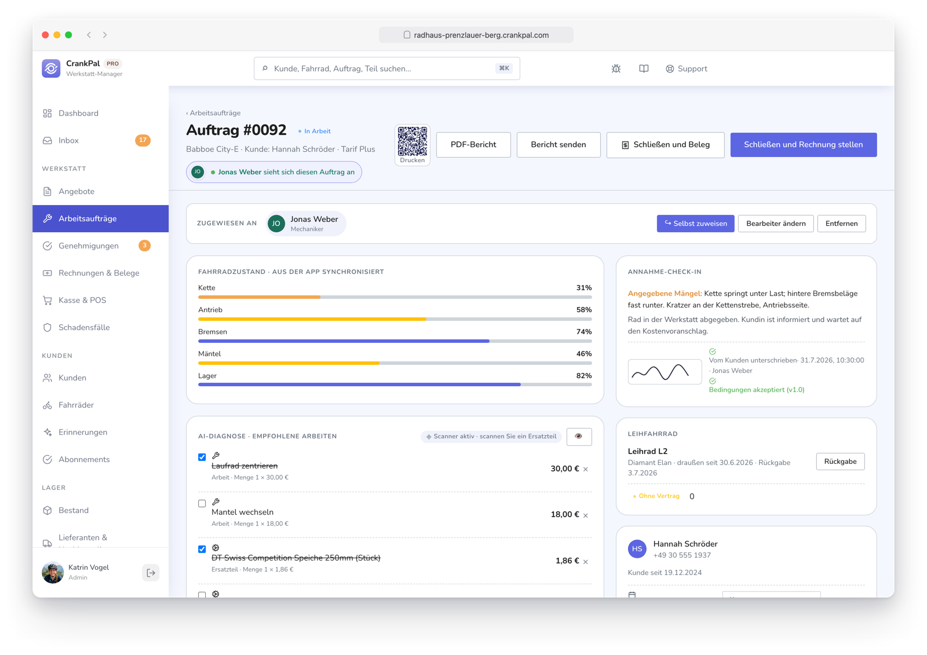Open Inbox in the sidebar

(x=100, y=140)
